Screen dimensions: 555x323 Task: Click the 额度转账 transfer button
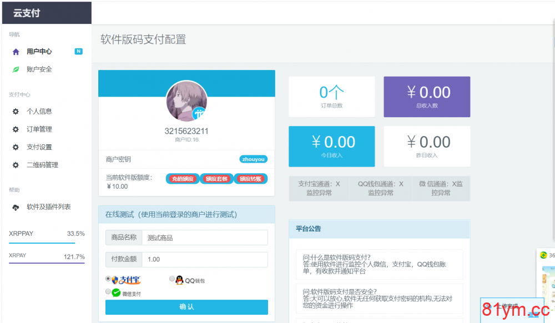251,179
